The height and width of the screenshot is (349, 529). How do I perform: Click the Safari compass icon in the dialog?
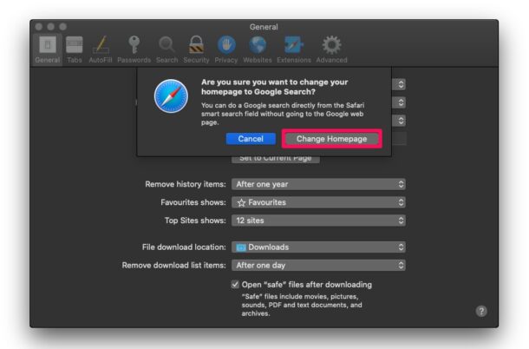tap(171, 96)
